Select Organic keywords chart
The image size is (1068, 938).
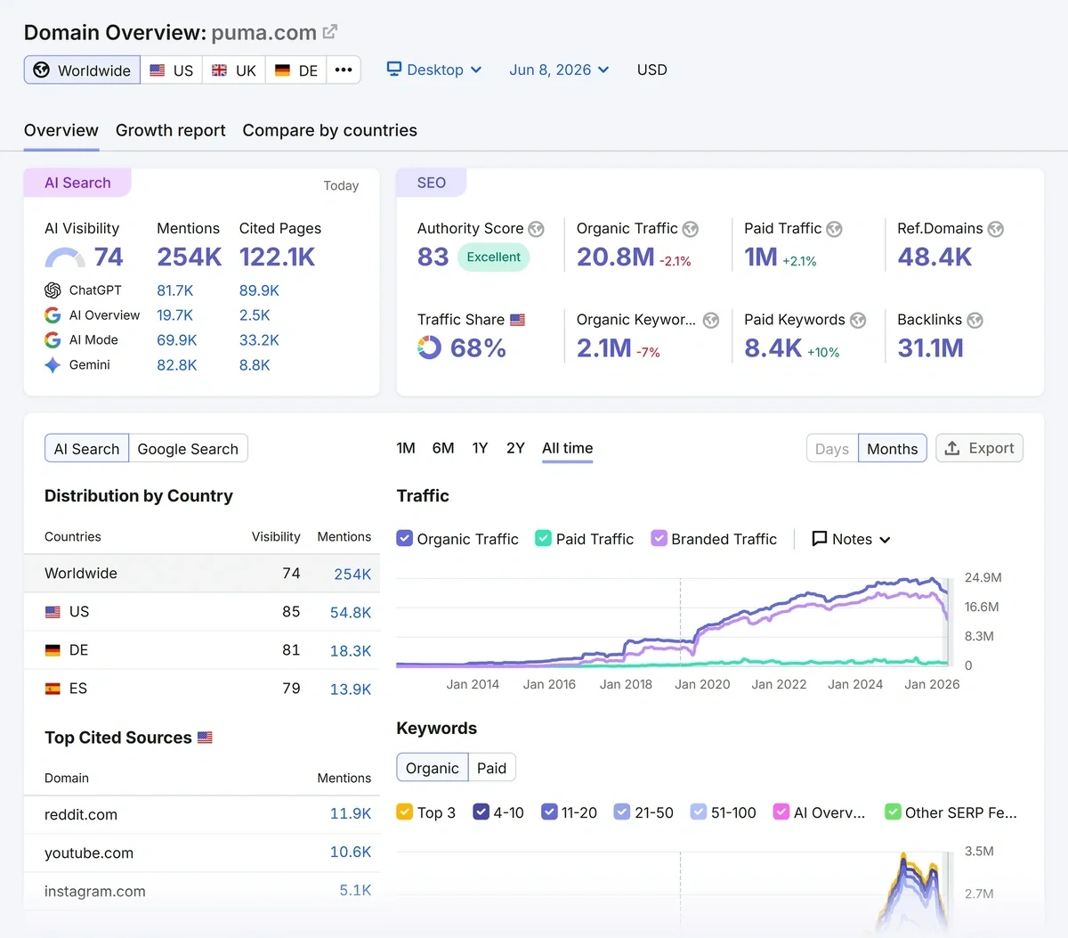point(433,768)
